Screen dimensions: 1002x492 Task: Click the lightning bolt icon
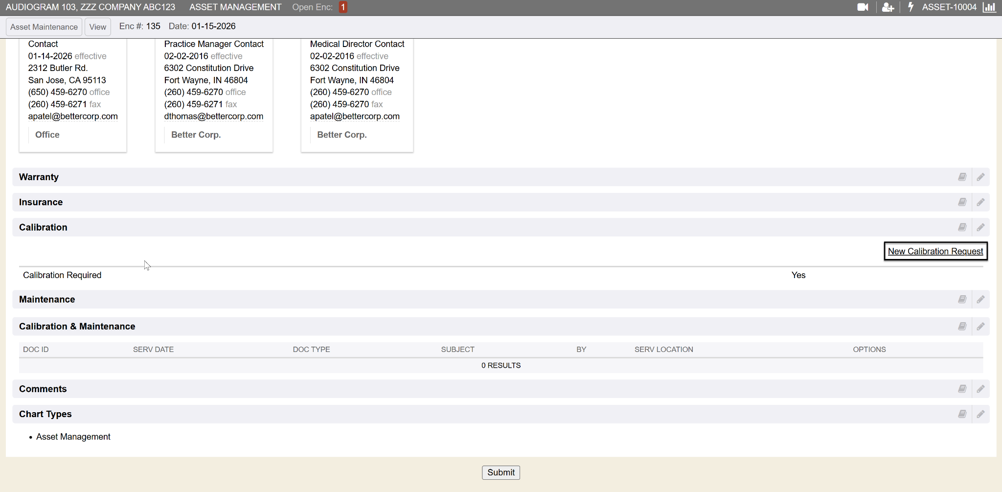[x=911, y=7]
